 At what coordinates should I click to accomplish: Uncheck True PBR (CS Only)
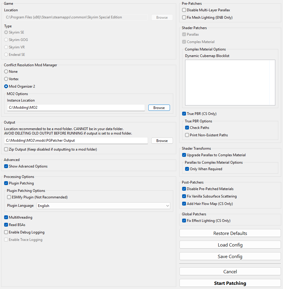(184, 113)
